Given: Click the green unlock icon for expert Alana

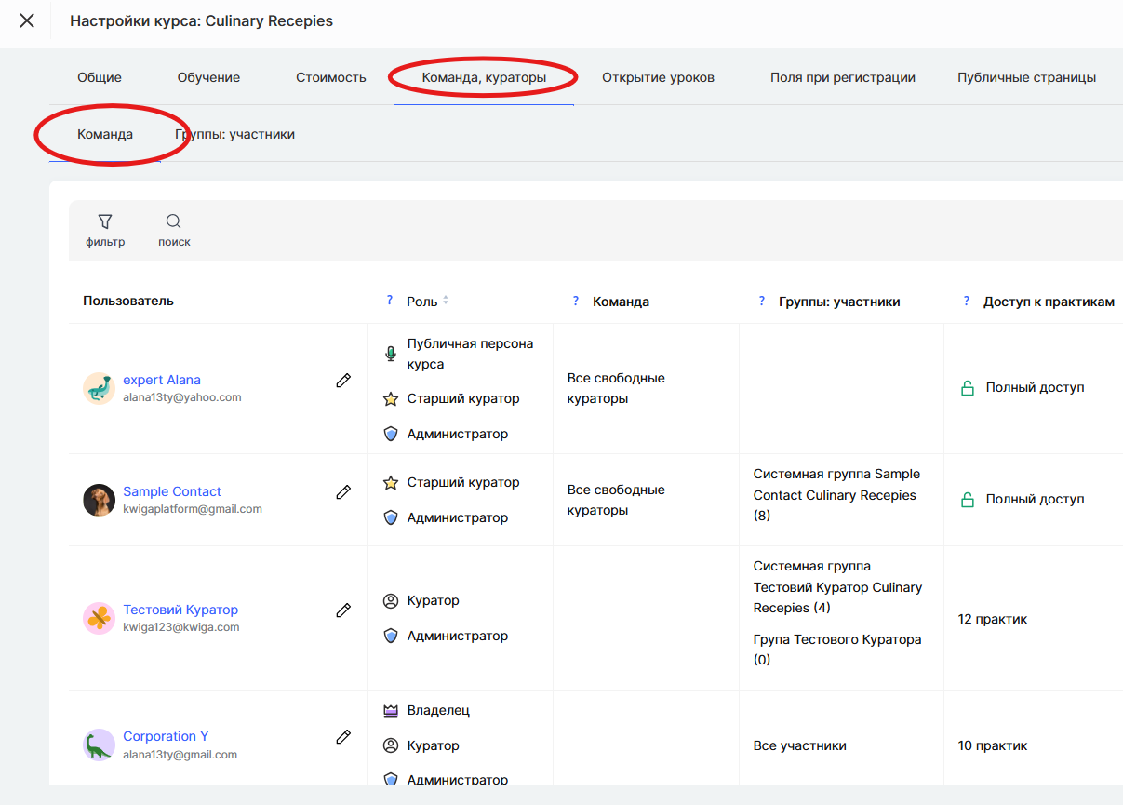Looking at the screenshot, I should click(968, 388).
